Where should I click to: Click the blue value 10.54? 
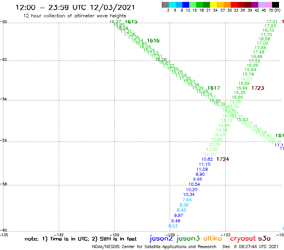(194, 184)
